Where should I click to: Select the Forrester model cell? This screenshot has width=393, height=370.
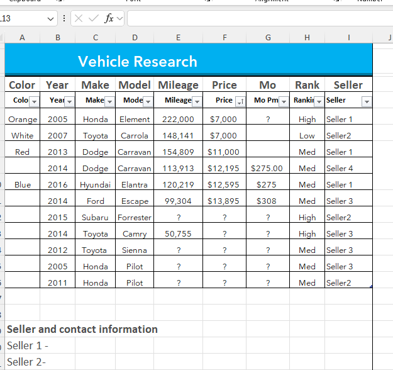click(x=135, y=215)
